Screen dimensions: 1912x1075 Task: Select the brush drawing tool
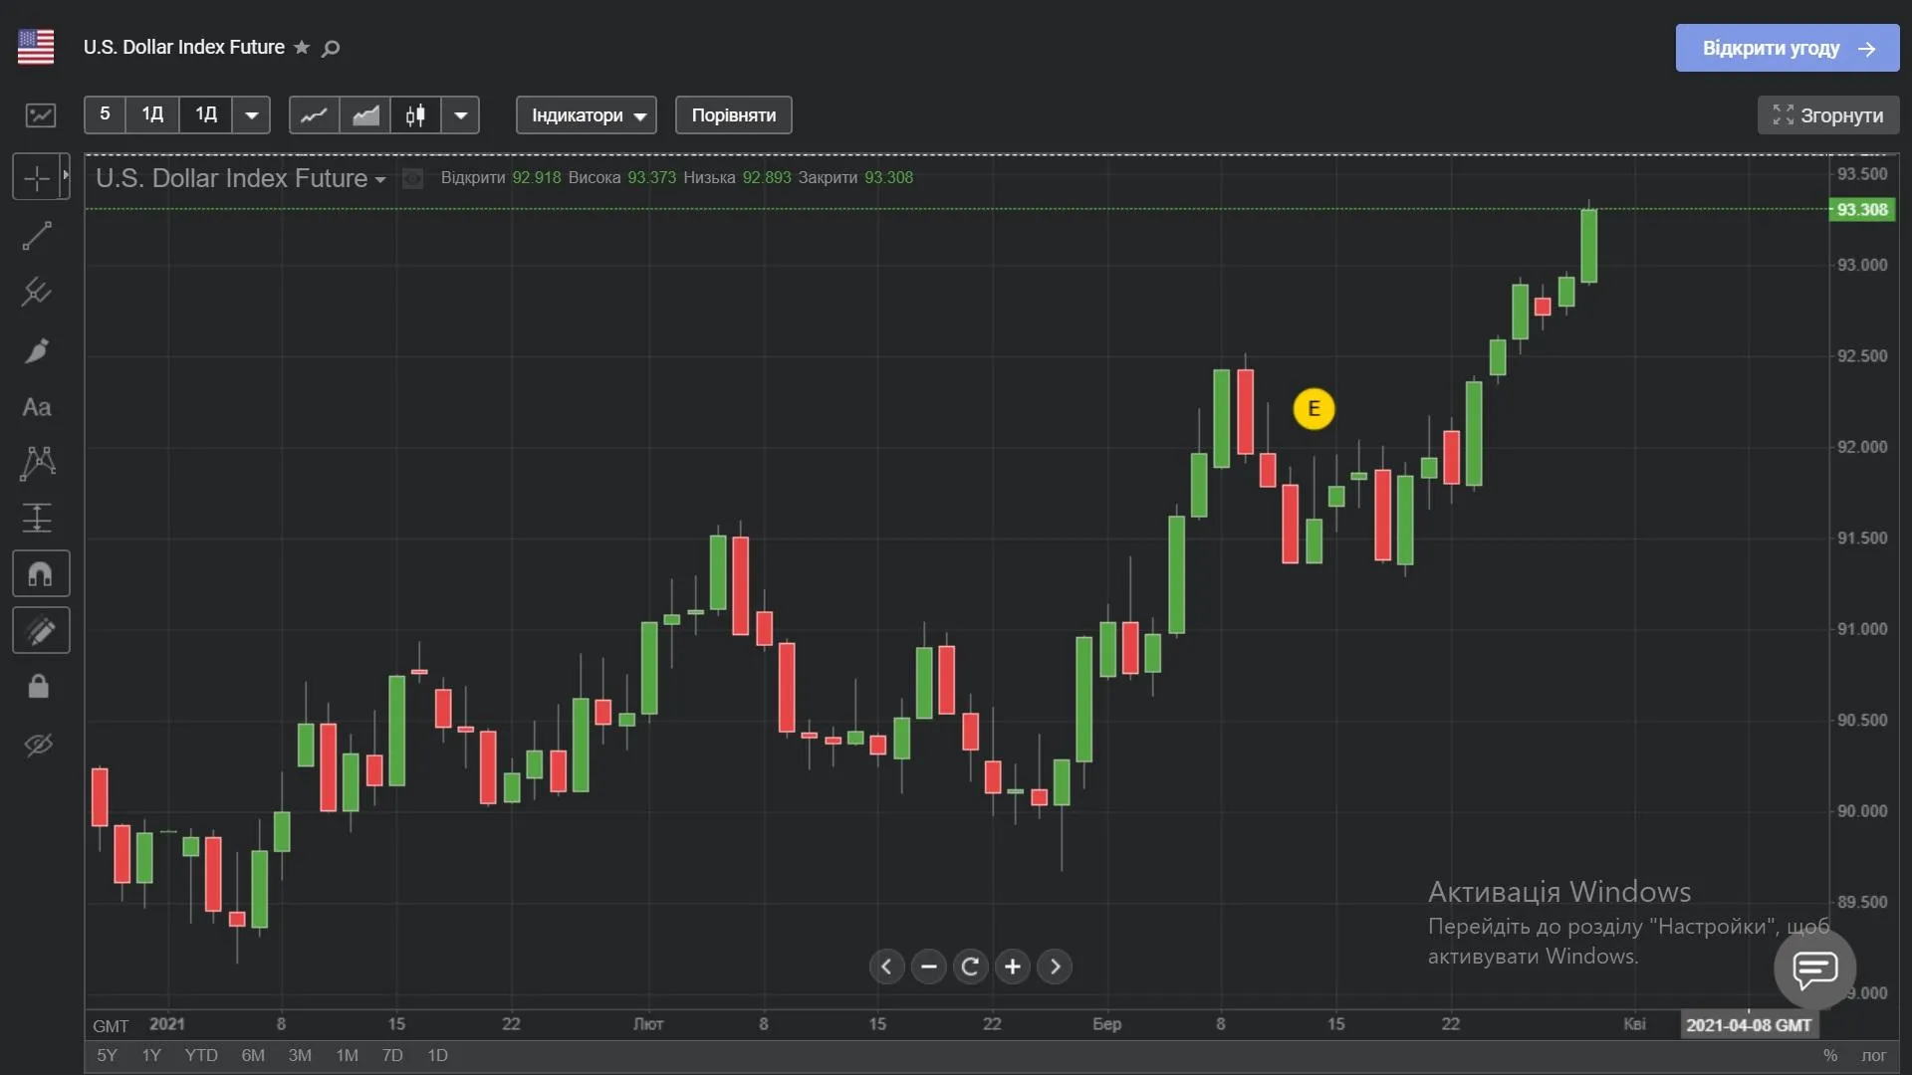37,350
